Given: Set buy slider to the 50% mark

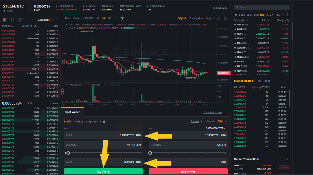Looking at the screenshot, I should pyautogui.click(x=103, y=153).
